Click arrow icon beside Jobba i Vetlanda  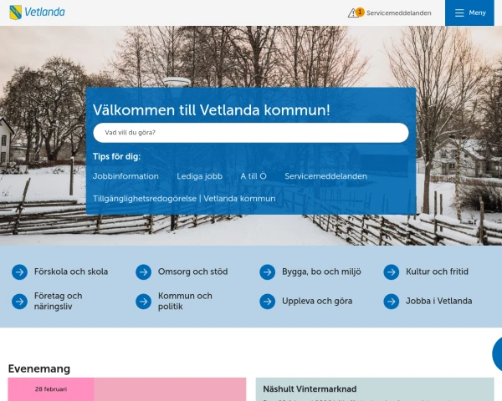392,302
